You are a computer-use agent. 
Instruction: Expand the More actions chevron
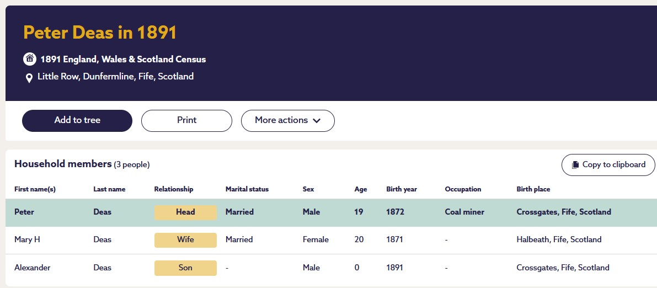pos(317,121)
